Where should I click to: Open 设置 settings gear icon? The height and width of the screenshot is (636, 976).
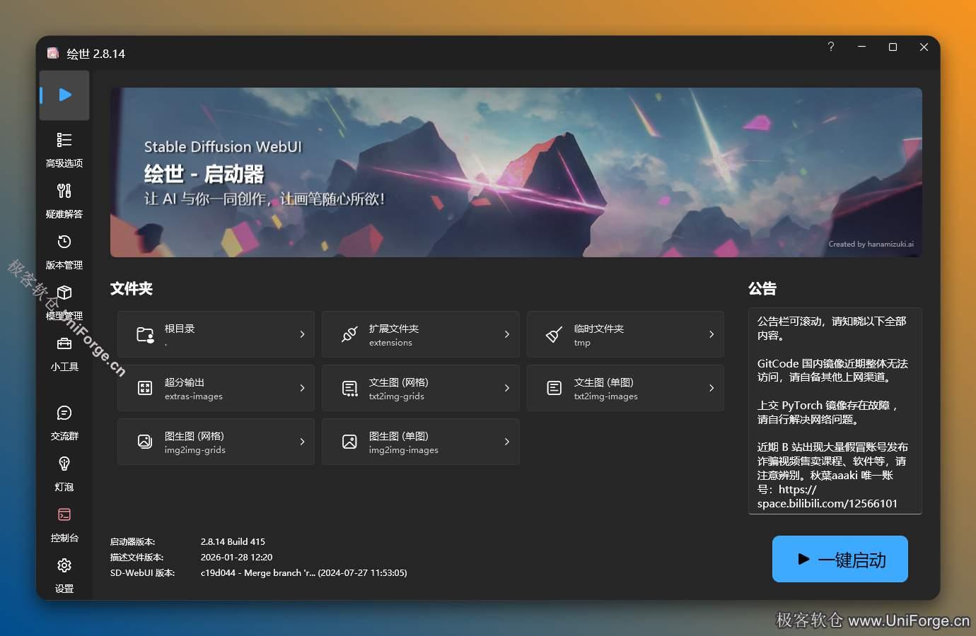[x=64, y=565]
